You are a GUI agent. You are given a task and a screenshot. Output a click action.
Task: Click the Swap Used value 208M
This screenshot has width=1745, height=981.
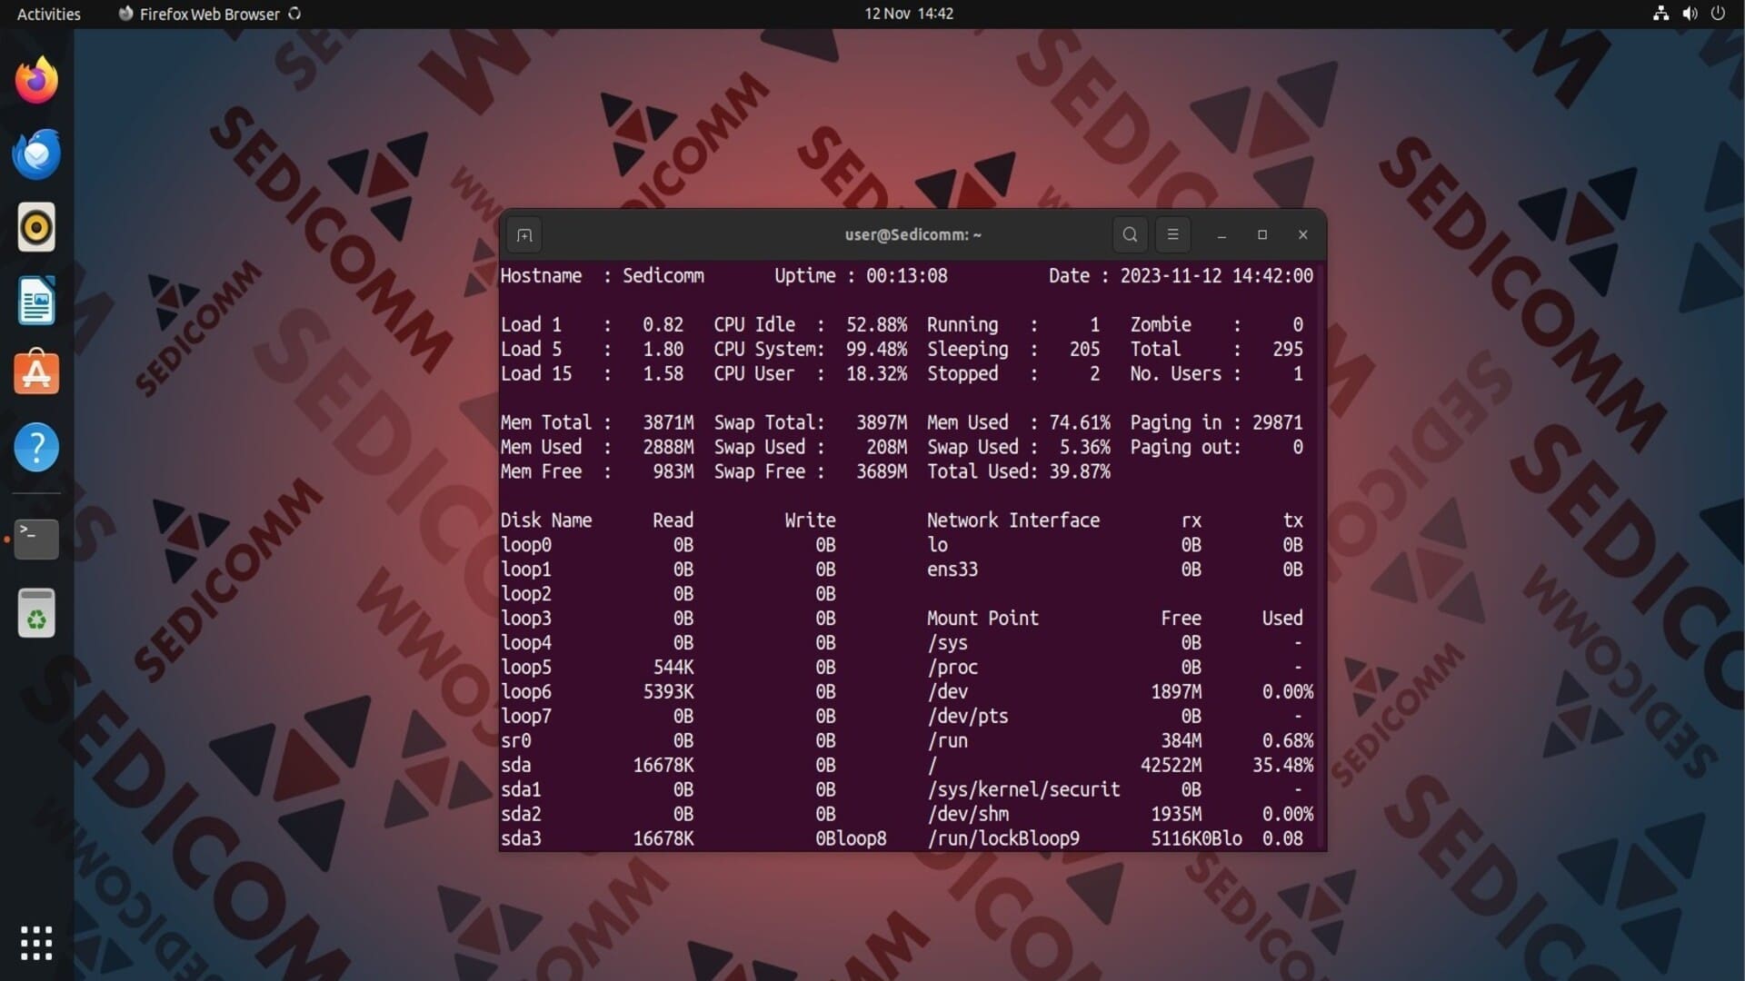click(x=886, y=447)
